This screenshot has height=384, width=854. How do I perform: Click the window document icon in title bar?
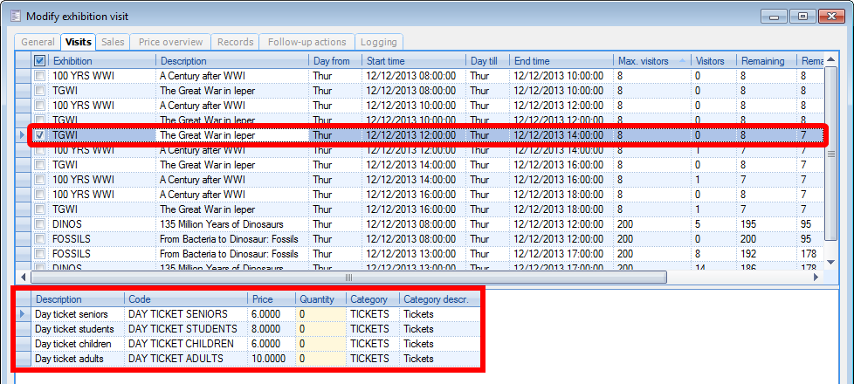click(14, 16)
